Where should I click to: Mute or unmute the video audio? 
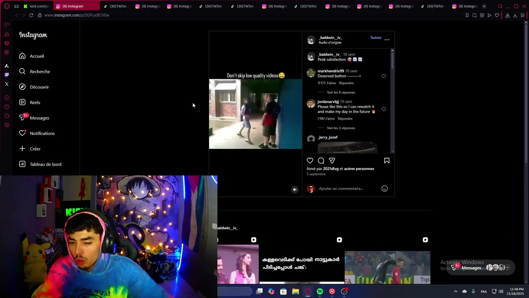click(x=295, y=190)
